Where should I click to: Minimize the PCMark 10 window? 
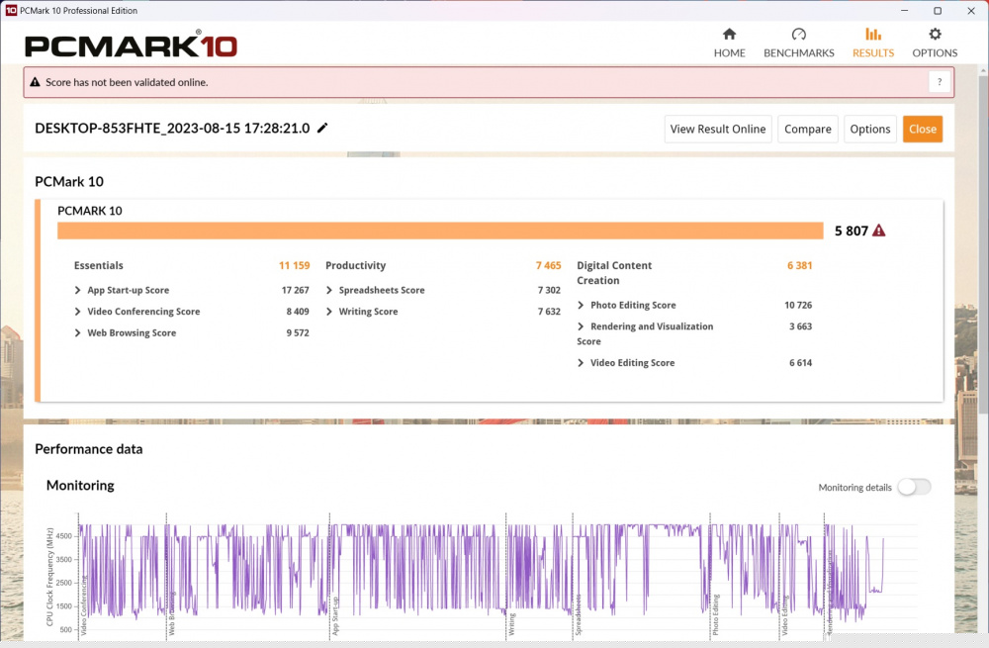(x=905, y=10)
